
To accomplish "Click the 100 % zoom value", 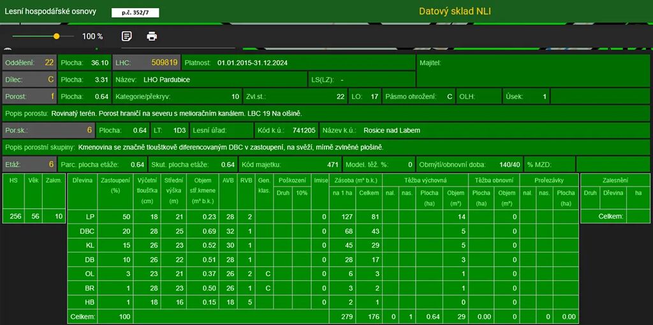I will click(x=92, y=36).
